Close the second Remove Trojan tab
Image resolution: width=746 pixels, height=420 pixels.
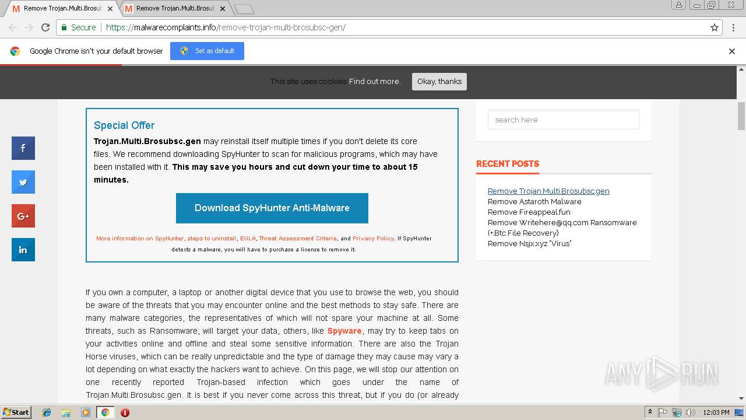[x=223, y=9]
